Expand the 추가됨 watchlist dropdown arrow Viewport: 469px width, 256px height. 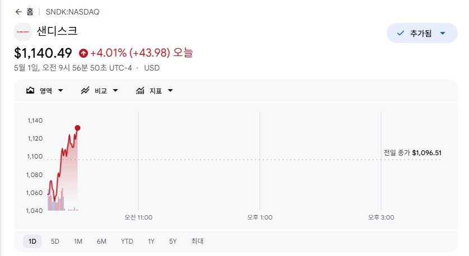point(443,33)
